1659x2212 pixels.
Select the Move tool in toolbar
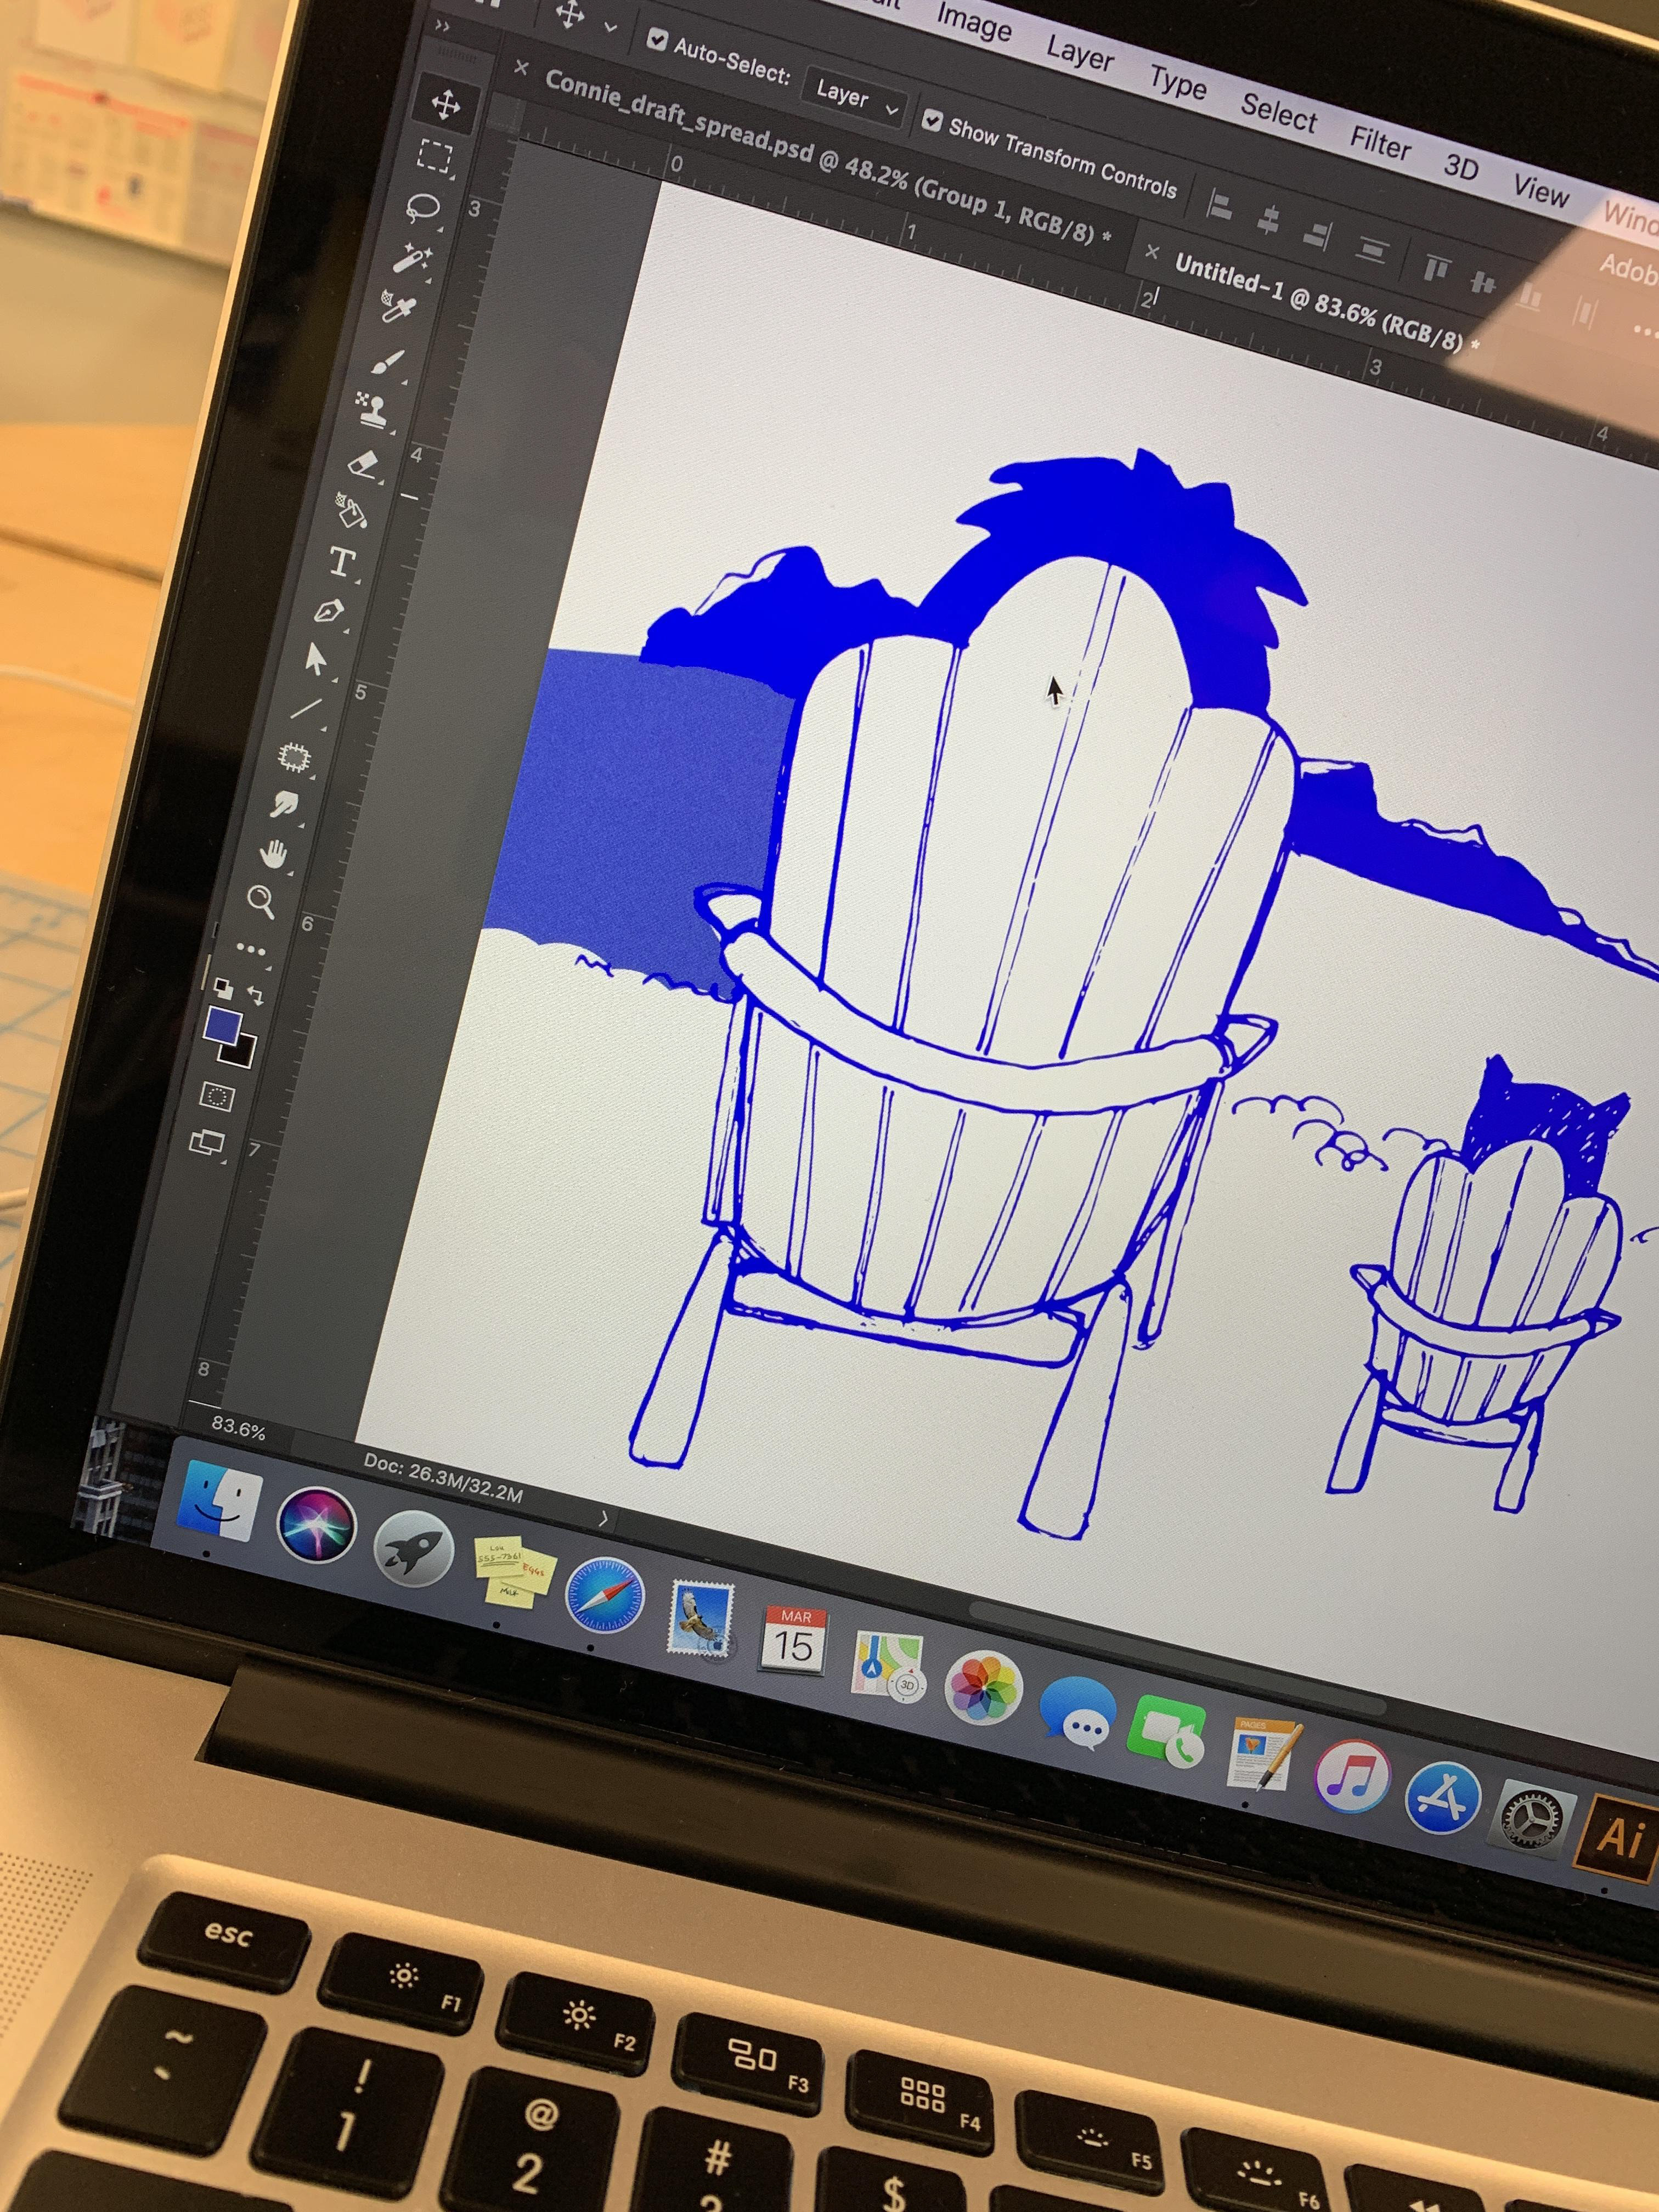pos(445,104)
